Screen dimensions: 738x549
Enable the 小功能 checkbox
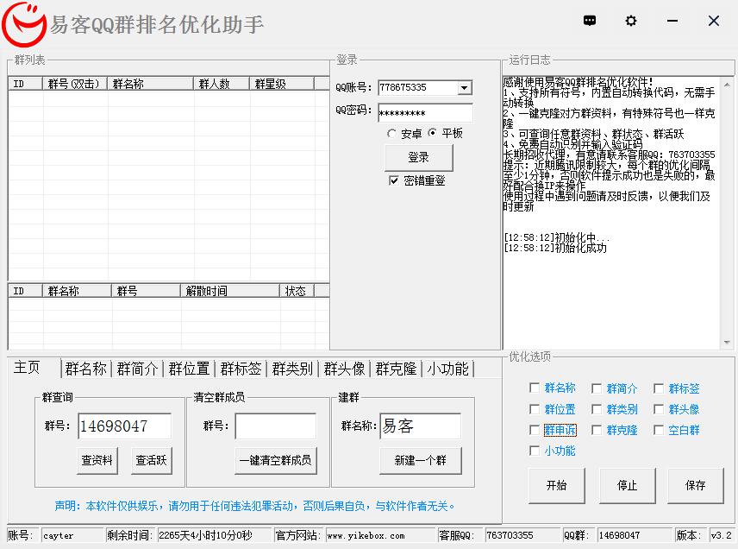point(533,451)
